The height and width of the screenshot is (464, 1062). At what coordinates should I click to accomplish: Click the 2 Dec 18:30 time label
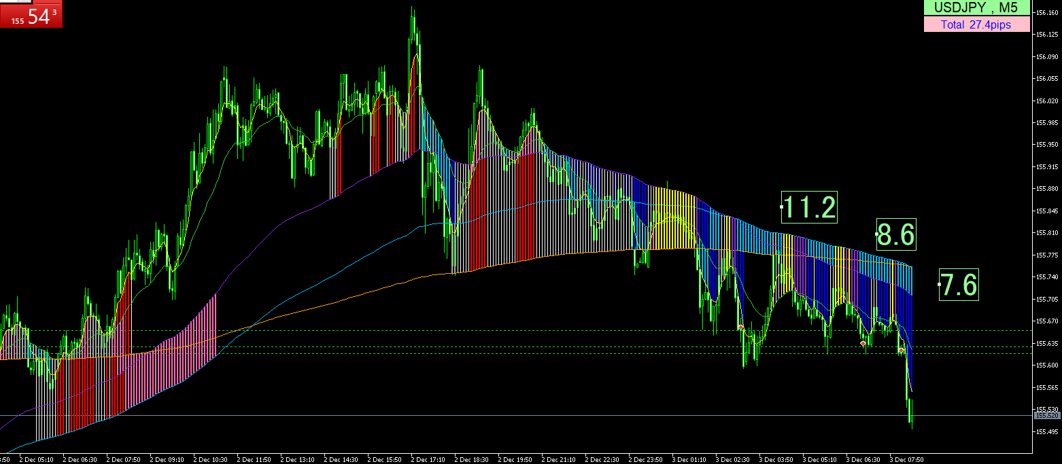[471, 459]
